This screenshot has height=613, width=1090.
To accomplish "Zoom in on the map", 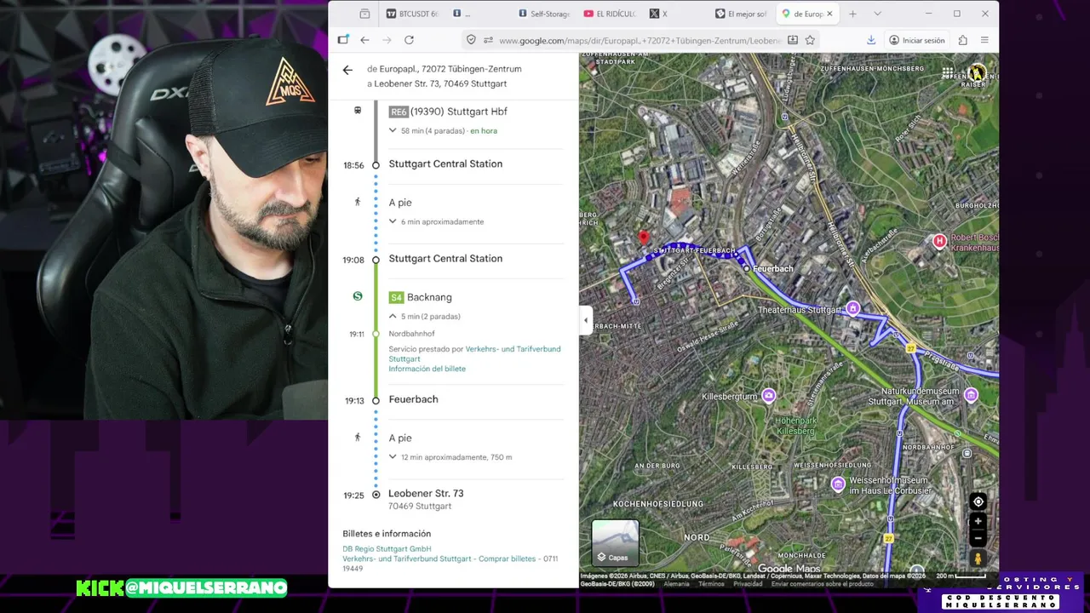I will 978,521.
